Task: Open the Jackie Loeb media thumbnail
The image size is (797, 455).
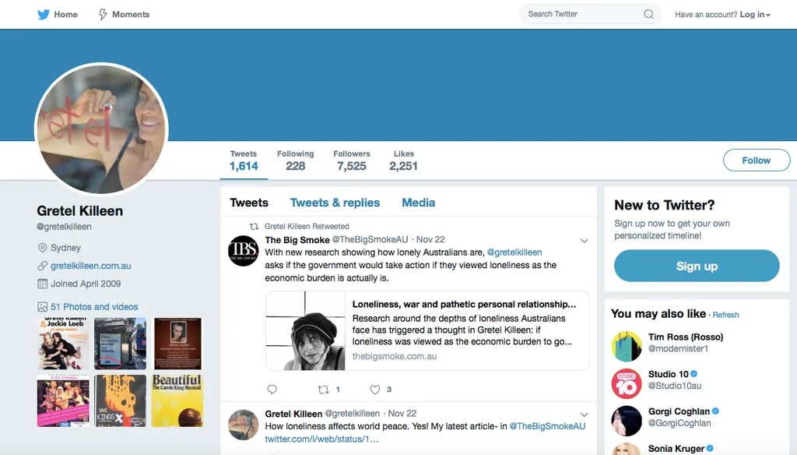Action: pyautogui.click(x=63, y=344)
